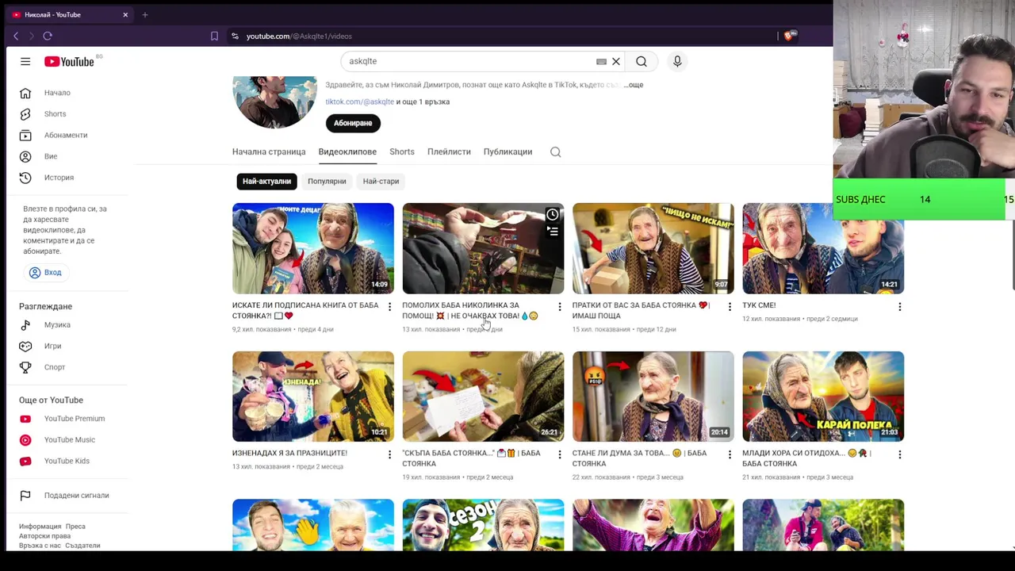Viewport: 1015px width, 571px height.
Task: Click the browser address bar URL
Action: tap(299, 36)
